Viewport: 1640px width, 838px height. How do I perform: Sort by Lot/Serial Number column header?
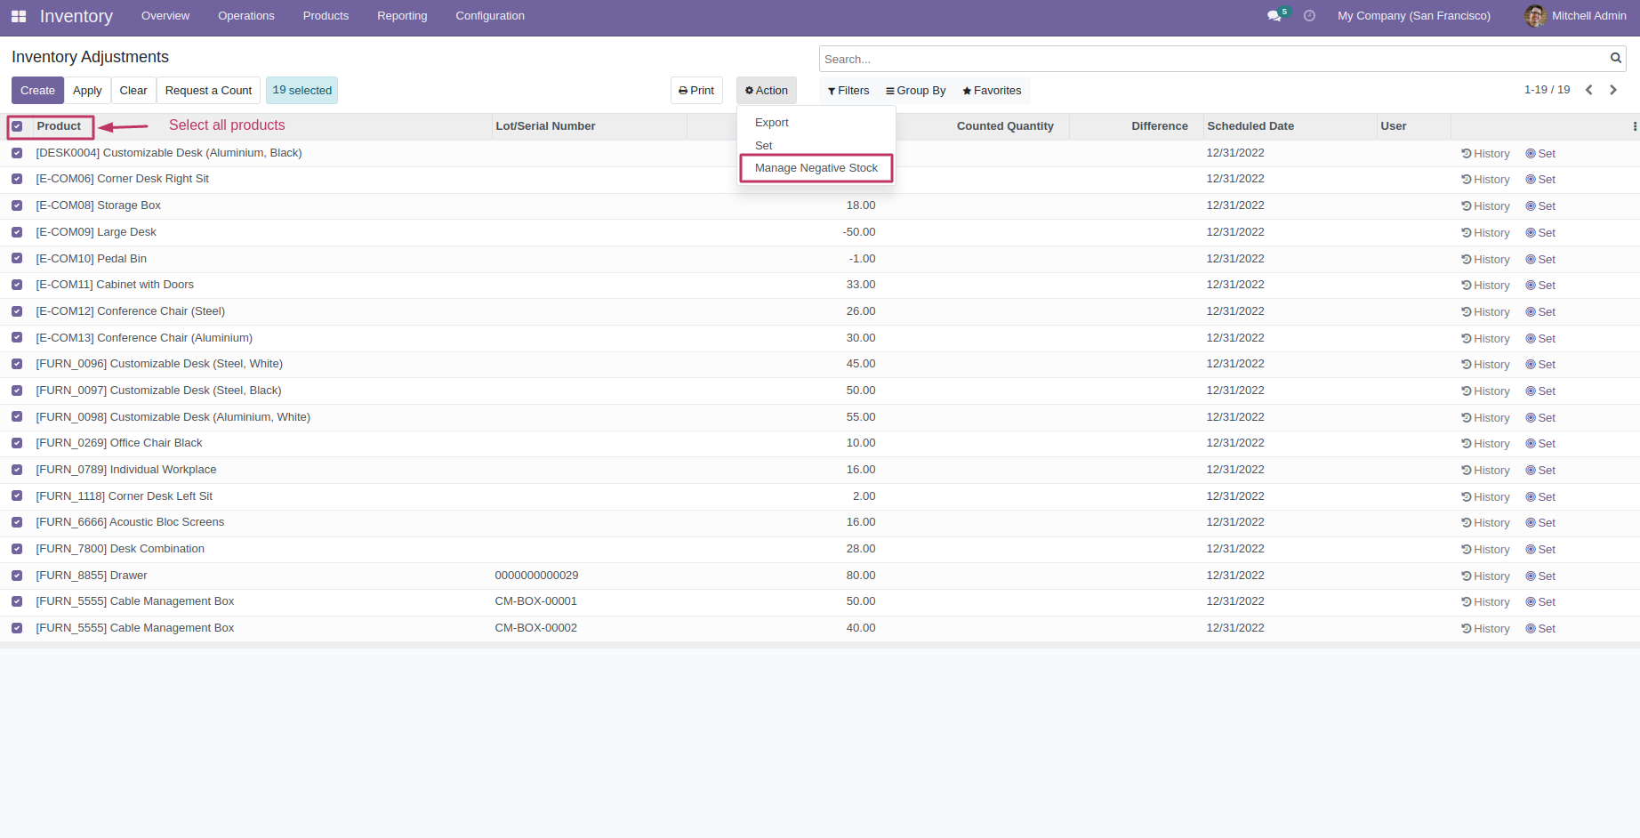pyautogui.click(x=545, y=126)
